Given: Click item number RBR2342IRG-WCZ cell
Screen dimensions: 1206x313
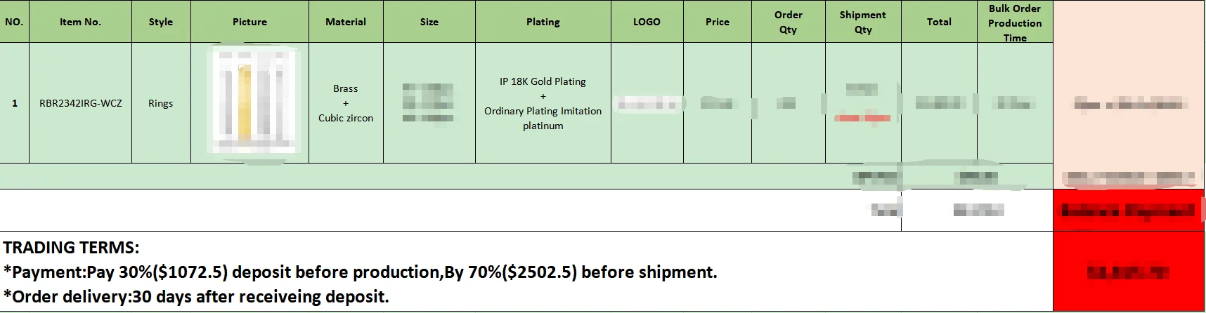Looking at the screenshot, I should (x=81, y=103).
